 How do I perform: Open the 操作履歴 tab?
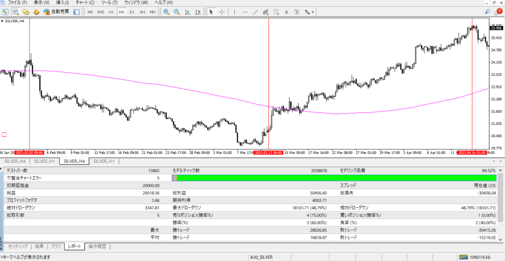tap(97, 246)
